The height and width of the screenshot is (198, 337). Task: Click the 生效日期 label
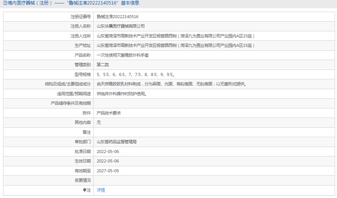pos(83,161)
